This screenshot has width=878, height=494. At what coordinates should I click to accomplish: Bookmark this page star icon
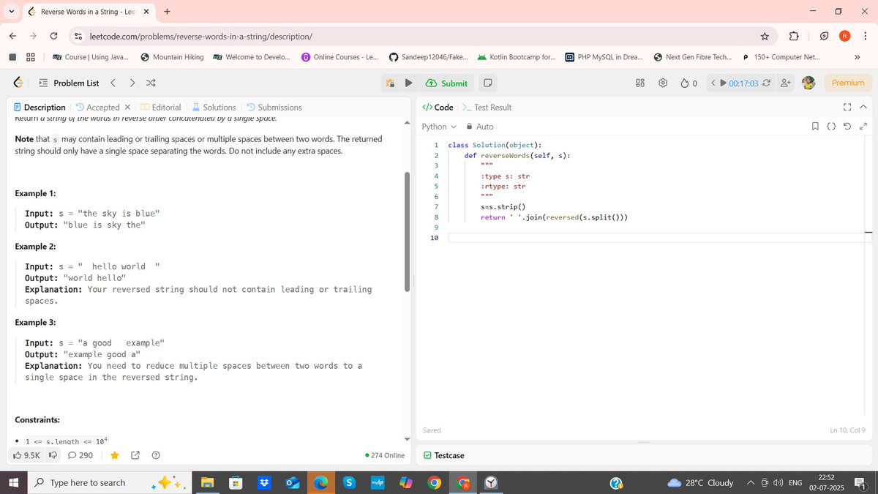click(x=765, y=36)
